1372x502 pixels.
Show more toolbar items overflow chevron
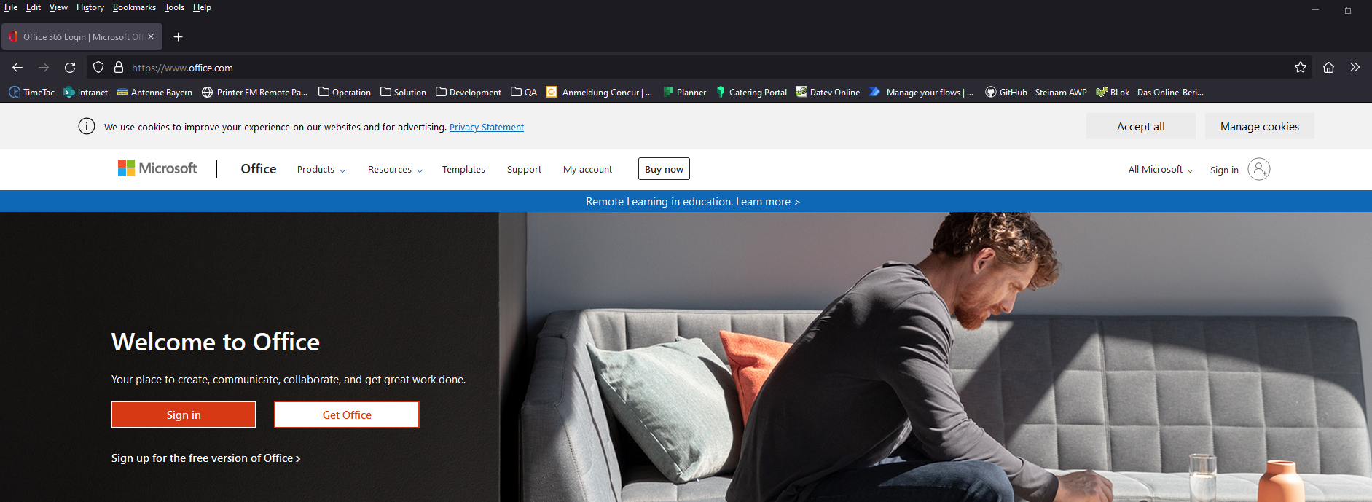(1355, 68)
